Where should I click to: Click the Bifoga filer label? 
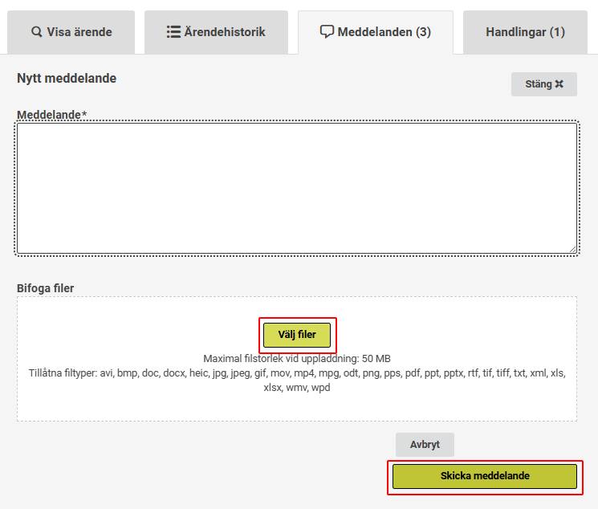[x=46, y=288]
